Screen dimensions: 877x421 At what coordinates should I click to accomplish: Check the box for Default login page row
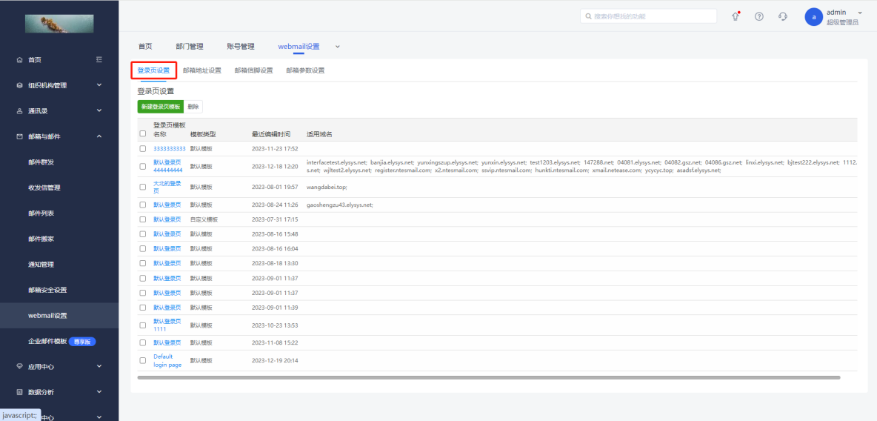coord(143,360)
